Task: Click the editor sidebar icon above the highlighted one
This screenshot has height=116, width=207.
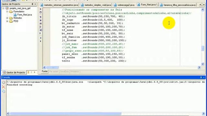Action: point(40,27)
